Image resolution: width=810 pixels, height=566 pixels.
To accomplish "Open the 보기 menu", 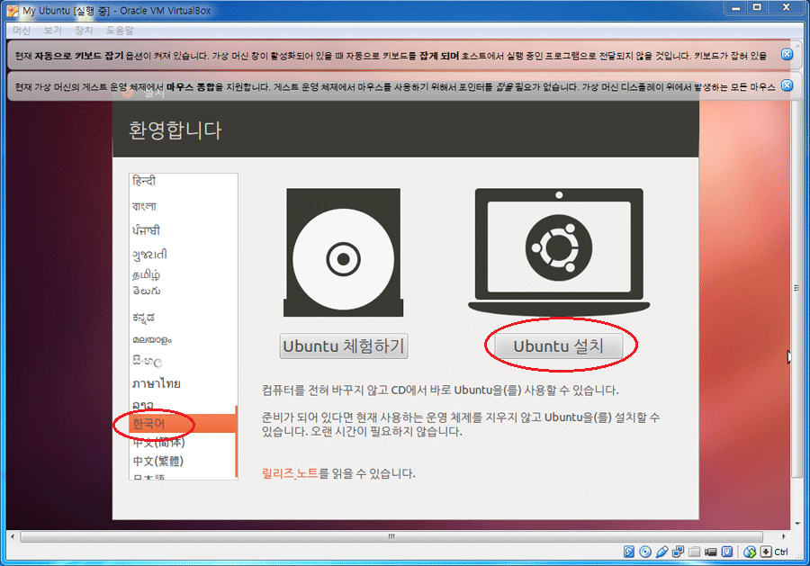I will coord(52,31).
